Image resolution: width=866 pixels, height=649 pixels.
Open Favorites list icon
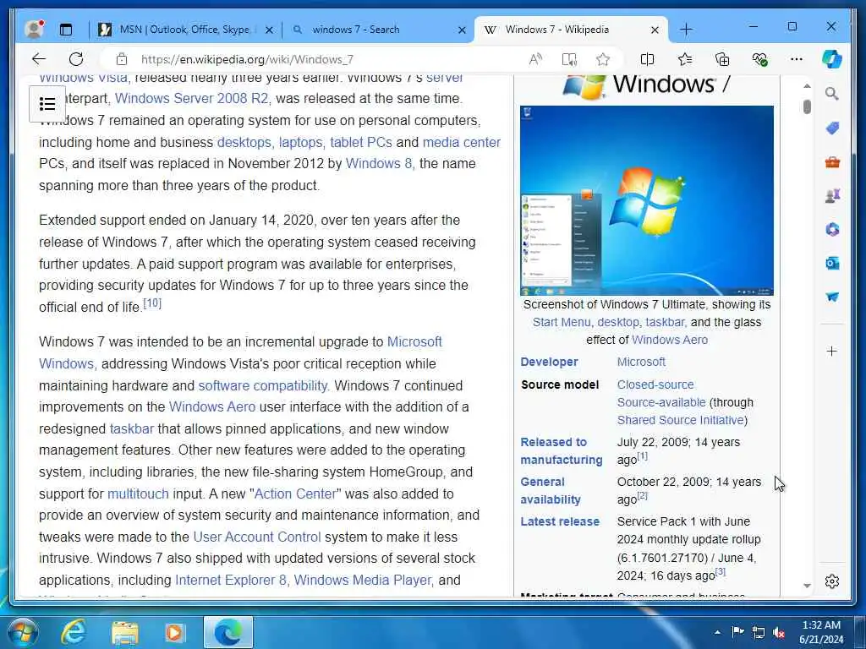click(x=685, y=59)
